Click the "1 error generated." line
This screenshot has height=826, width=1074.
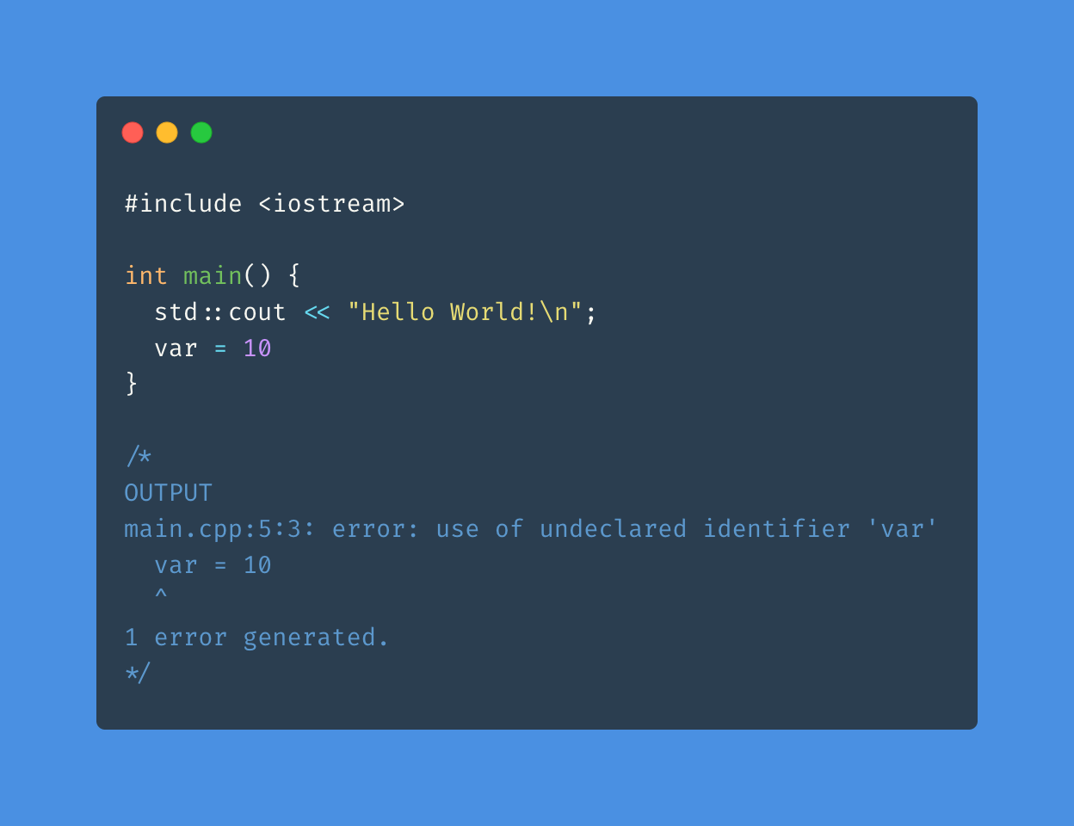click(x=256, y=638)
